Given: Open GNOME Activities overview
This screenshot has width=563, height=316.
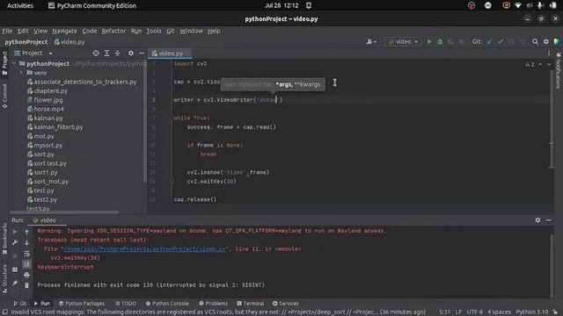Looking at the screenshot, I should tap(20, 5).
